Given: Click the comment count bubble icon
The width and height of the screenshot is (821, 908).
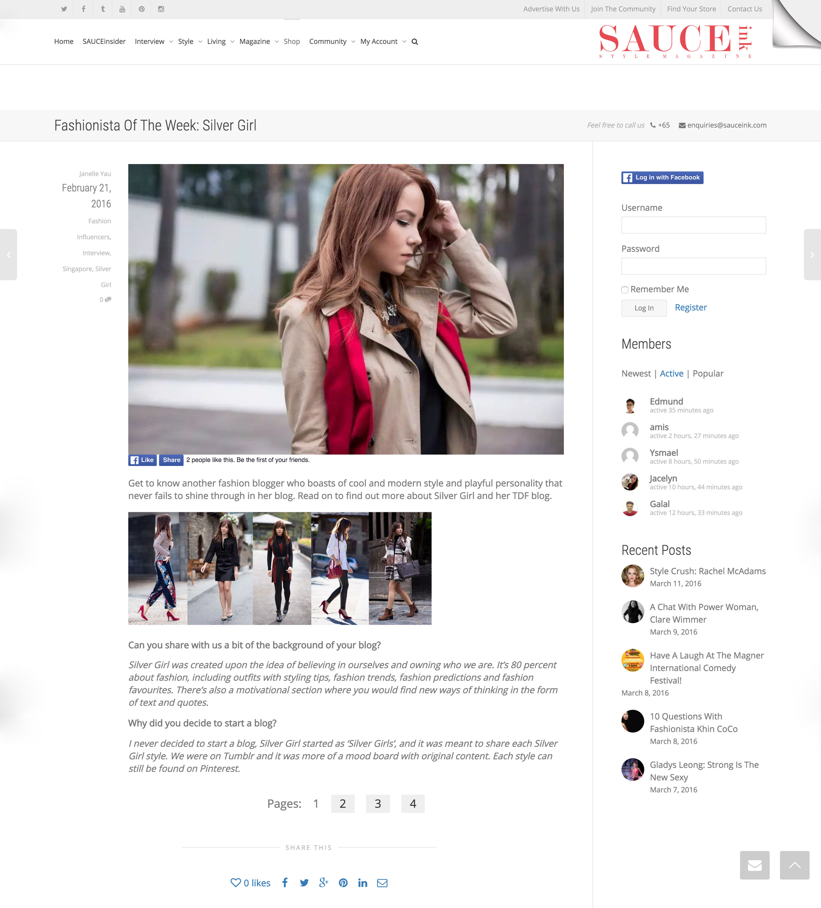Looking at the screenshot, I should point(108,300).
